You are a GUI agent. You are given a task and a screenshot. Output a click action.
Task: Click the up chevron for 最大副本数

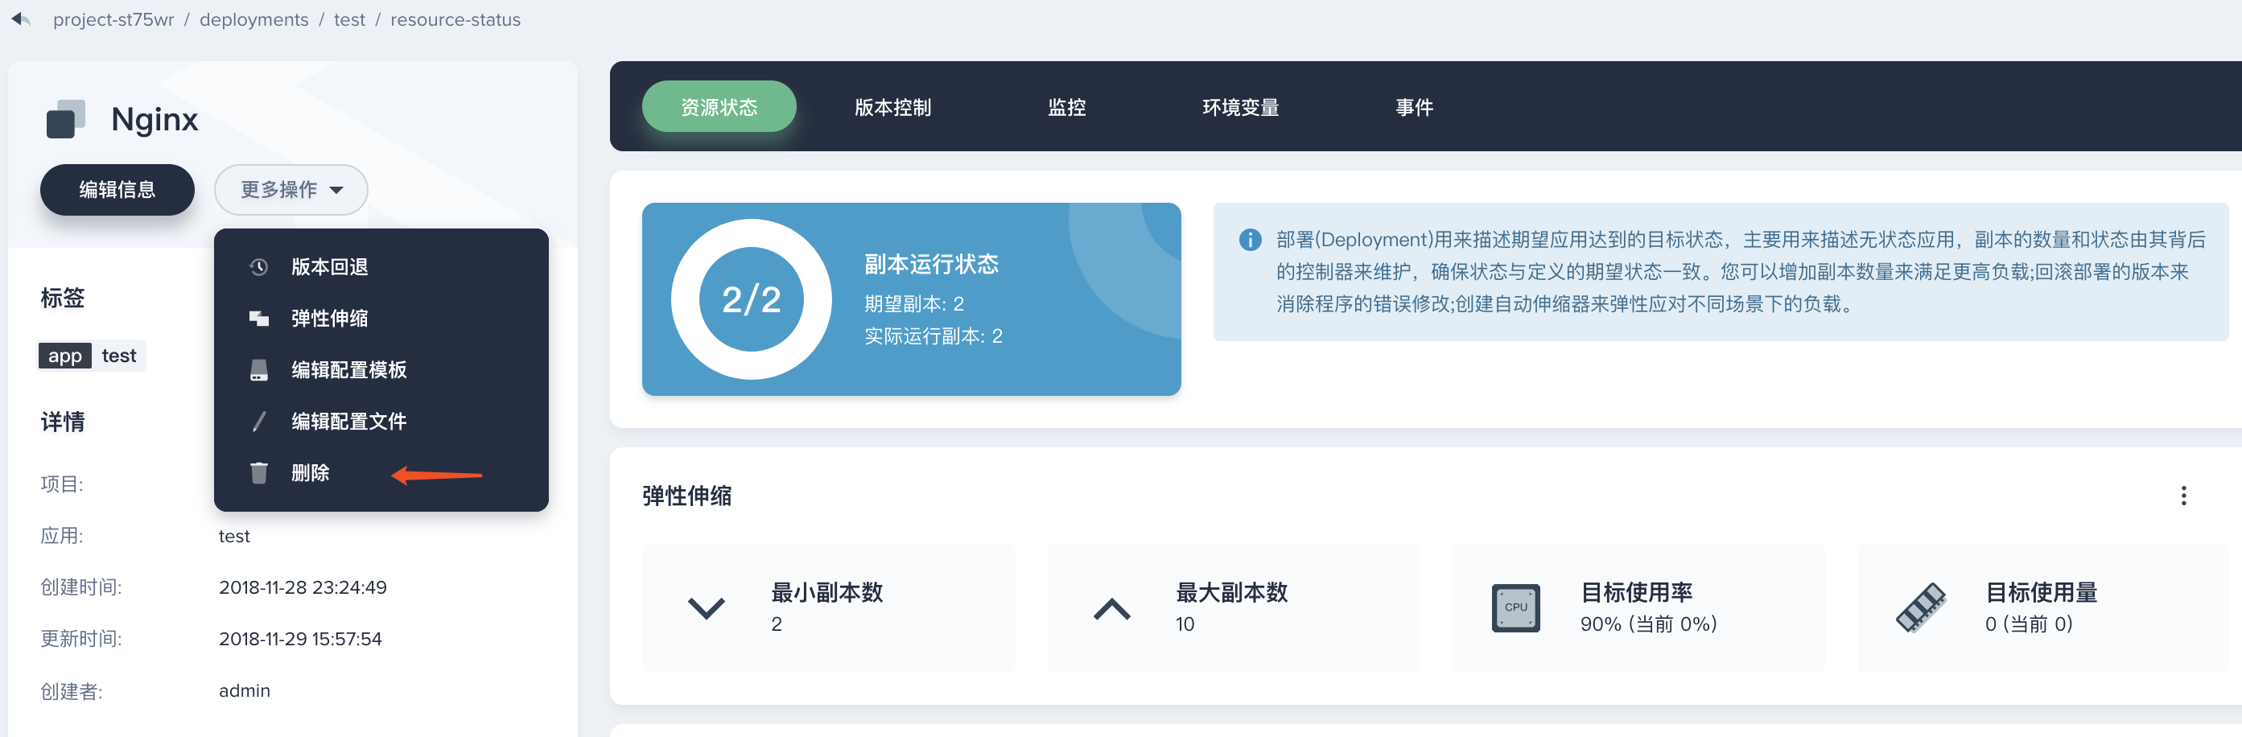coord(1111,608)
